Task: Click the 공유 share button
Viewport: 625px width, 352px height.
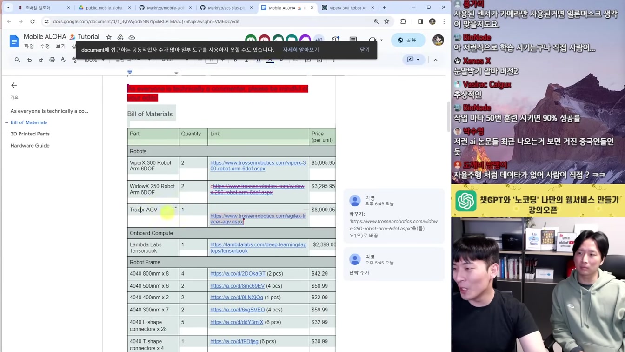Action: coord(407,40)
